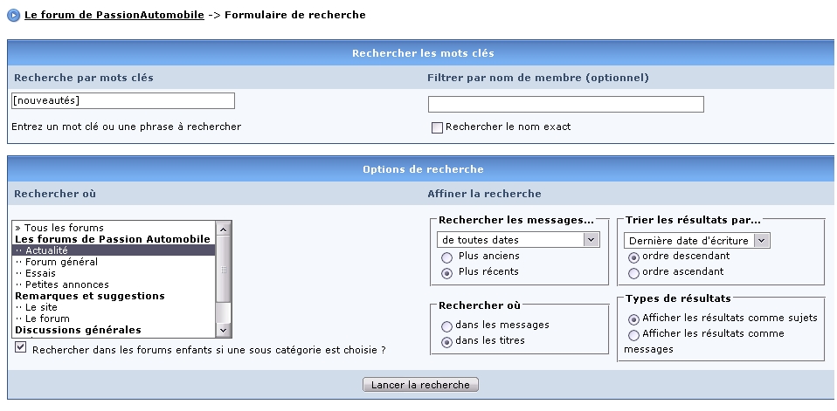The width and height of the screenshot is (837, 411).
Task: Select the ordre ascendant radio button
Action: 633,273
